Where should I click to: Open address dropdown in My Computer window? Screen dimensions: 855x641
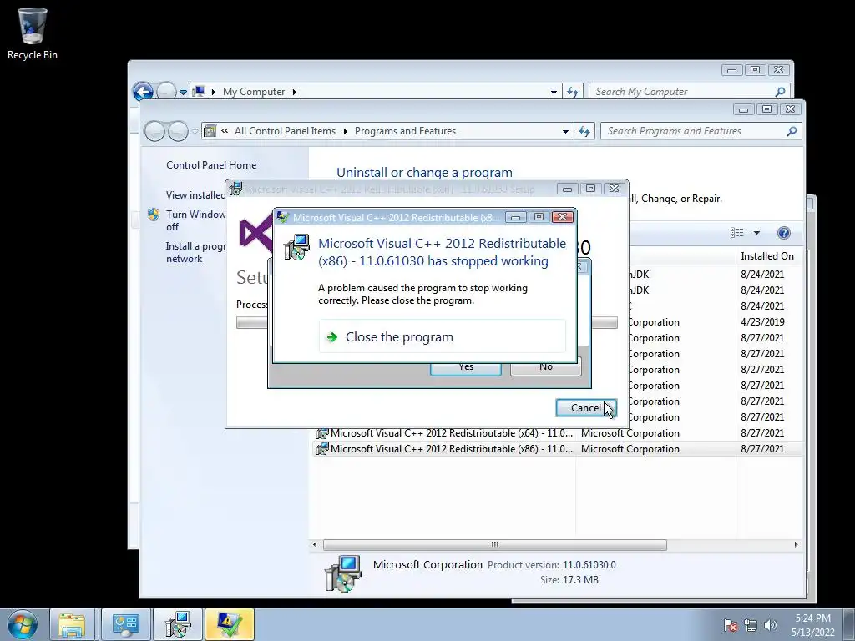554,92
